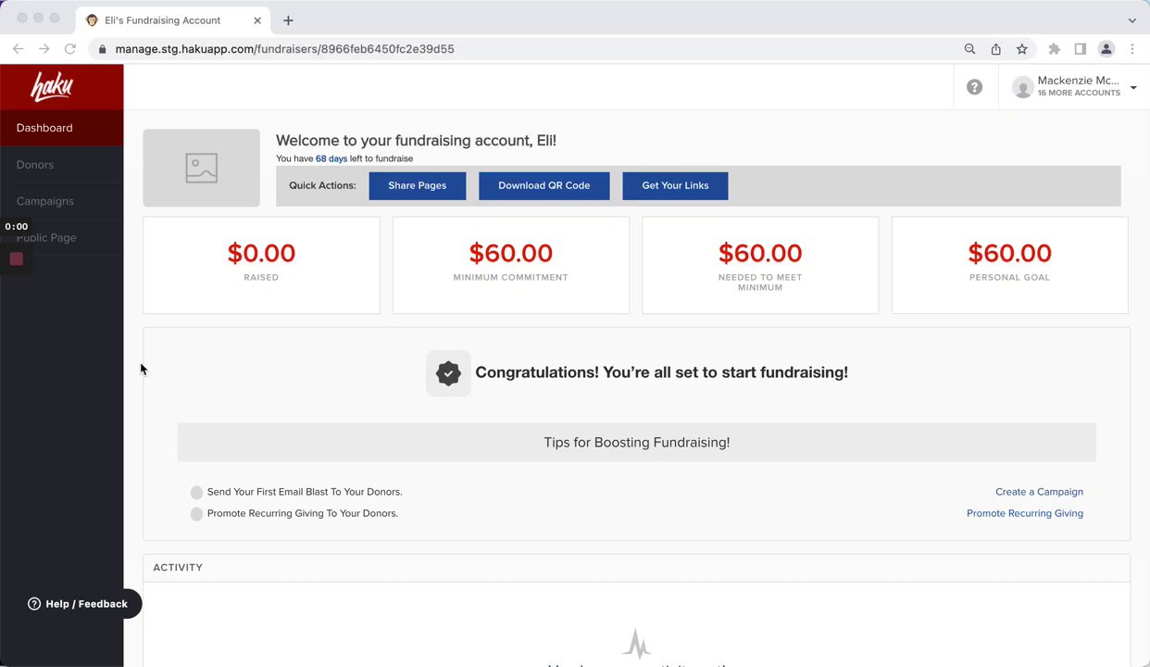Stop the recording with red square

pyautogui.click(x=17, y=259)
